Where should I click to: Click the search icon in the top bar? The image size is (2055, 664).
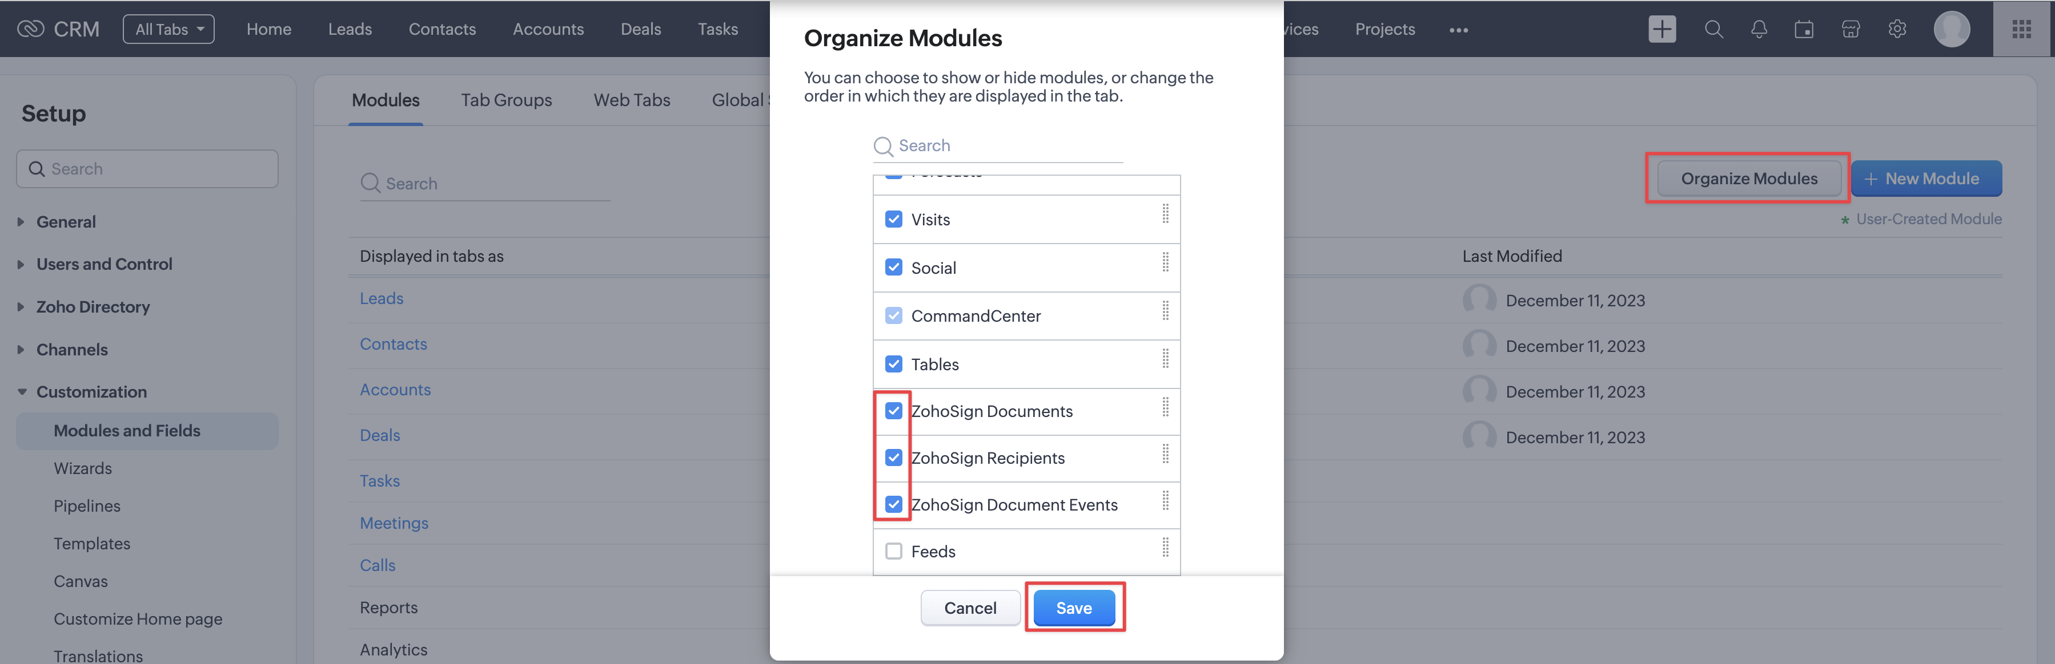click(x=1713, y=29)
